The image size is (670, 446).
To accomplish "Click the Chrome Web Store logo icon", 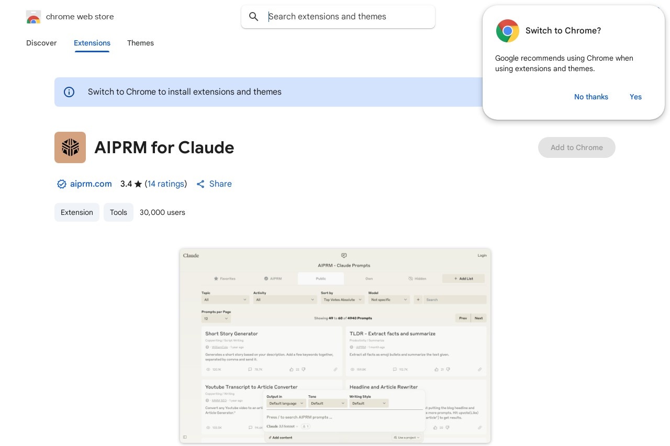I will pyautogui.click(x=33, y=17).
